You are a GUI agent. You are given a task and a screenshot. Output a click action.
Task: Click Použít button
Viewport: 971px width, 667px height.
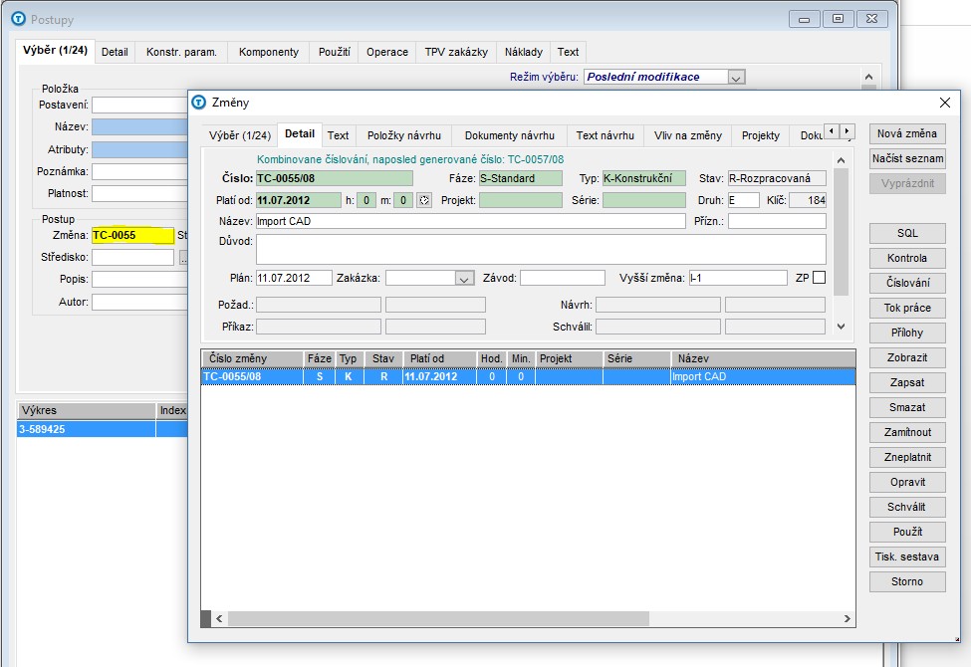pos(907,532)
